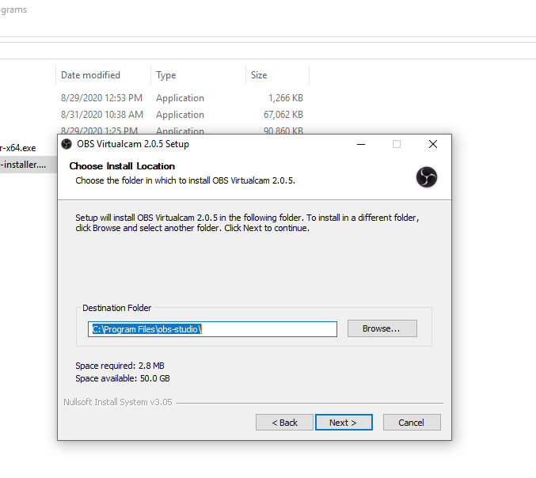
Task: Minimize the OBS Virtualcam Setup window
Action: (x=361, y=144)
